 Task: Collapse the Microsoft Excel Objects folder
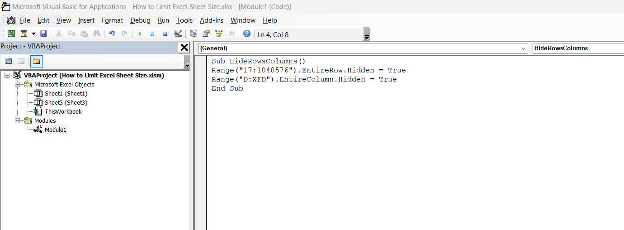coord(17,85)
